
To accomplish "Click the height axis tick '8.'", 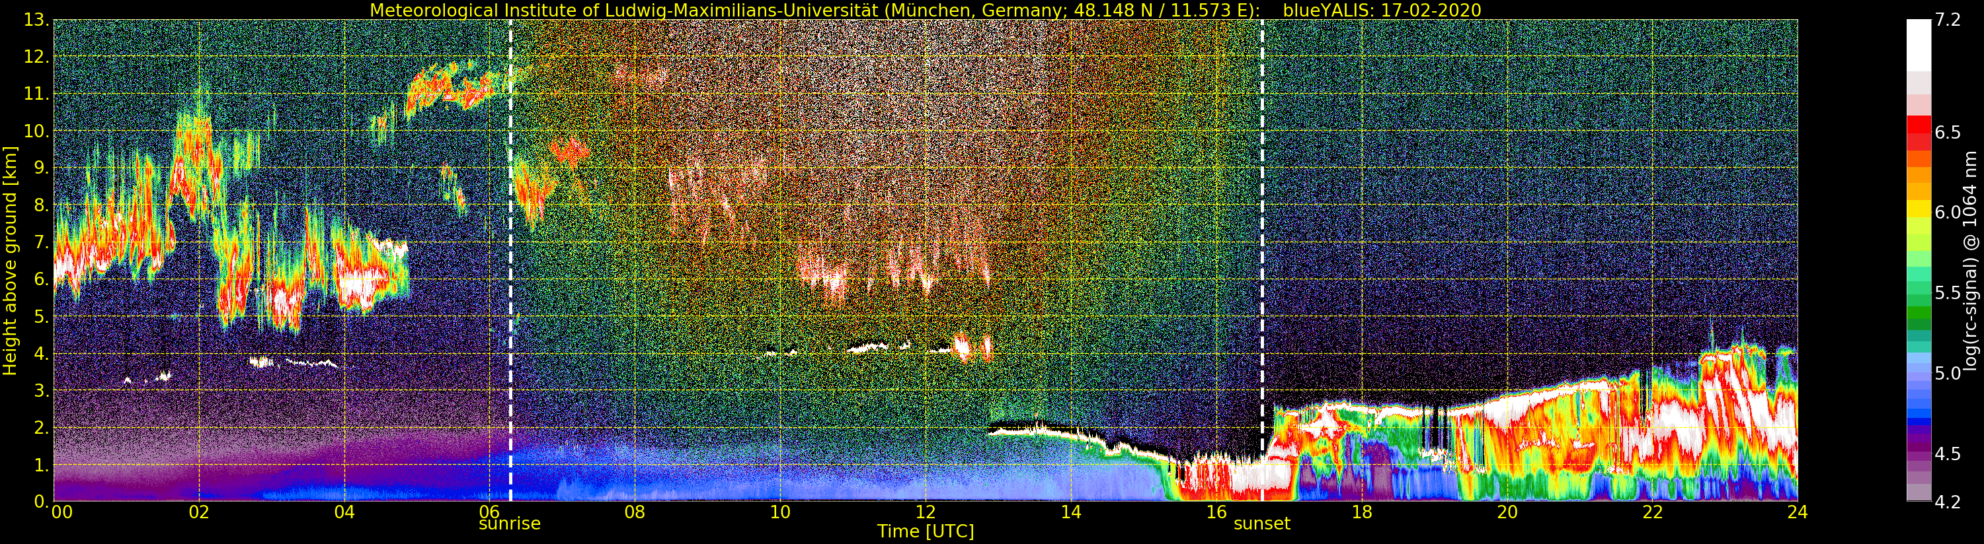I will pos(41,205).
